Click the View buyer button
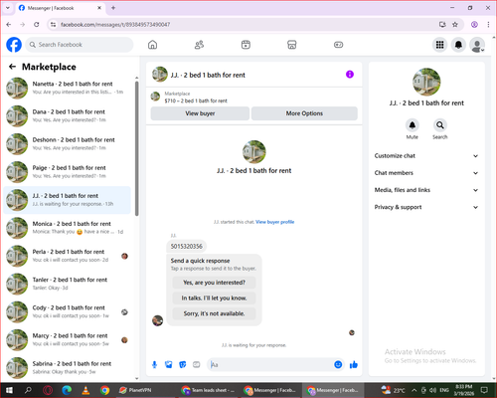The width and height of the screenshot is (497, 398). click(x=200, y=113)
